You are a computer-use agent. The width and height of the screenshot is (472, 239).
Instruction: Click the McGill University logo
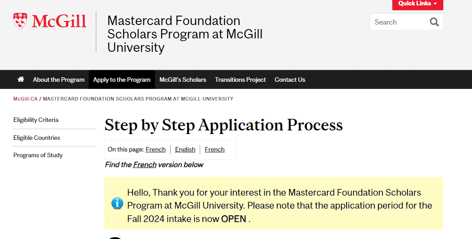click(50, 21)
